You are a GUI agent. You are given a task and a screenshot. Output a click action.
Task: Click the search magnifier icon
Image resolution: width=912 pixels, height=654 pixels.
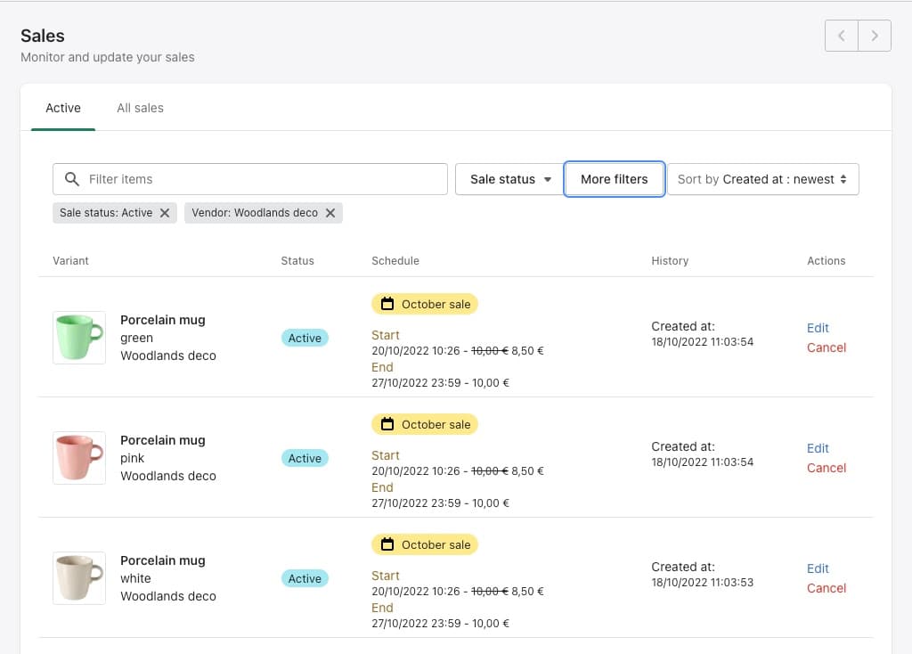(72, 179)
